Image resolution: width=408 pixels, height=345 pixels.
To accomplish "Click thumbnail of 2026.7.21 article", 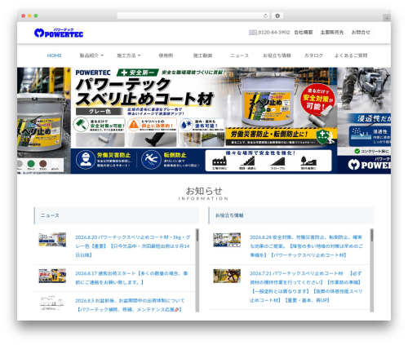I will pyautogui.click(x=227, y=276).
